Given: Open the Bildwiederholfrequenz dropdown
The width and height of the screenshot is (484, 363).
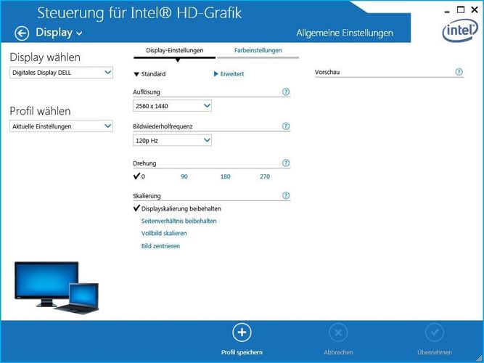Looking at the screenshot, I should [x=172, y=141].
